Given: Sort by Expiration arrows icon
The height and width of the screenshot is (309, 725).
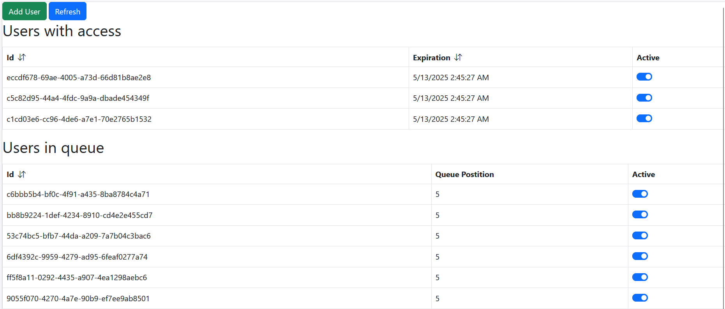Looking at the screenshot, I should coord(458,58).
